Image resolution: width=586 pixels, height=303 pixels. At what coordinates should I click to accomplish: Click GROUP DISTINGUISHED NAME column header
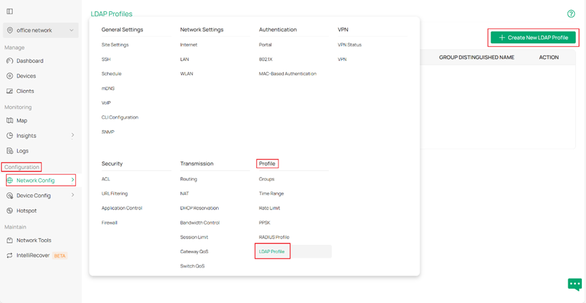point(476,57)
